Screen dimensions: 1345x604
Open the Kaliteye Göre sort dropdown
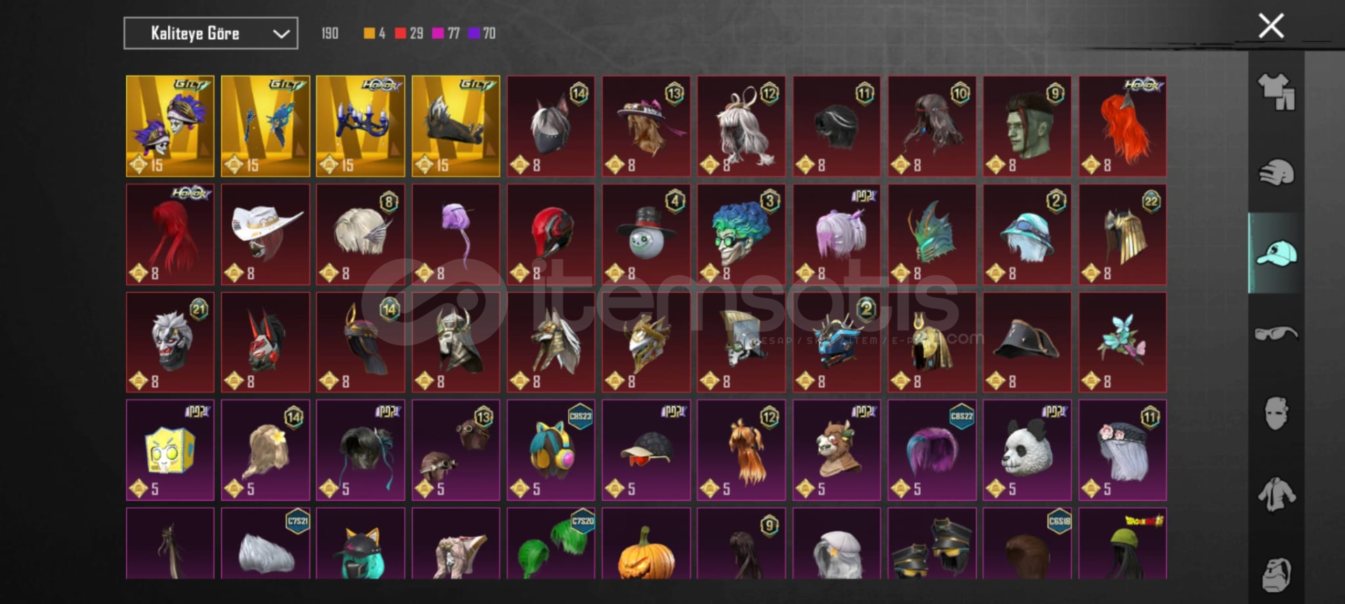[211, 33]
